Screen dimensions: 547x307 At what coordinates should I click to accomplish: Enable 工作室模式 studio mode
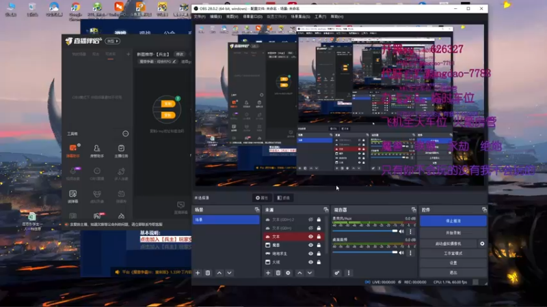tap(453, 253)
